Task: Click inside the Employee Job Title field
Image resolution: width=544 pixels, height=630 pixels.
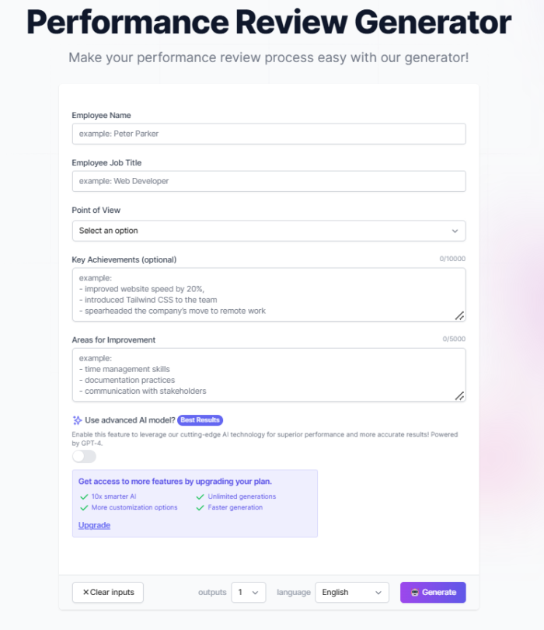Action: click(x=269, y=181)
